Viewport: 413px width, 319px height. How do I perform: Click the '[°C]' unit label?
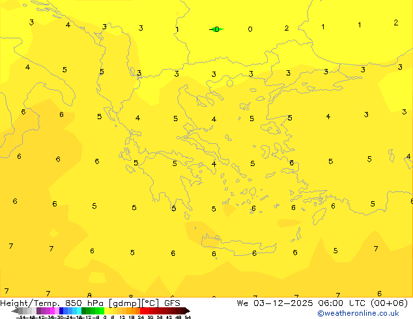pyautogui.click(x=150, y=303)
